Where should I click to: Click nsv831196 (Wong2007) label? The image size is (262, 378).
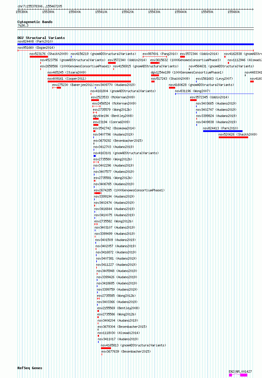[193, 91]
